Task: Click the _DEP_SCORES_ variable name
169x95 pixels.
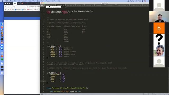Action: (52, 73)
